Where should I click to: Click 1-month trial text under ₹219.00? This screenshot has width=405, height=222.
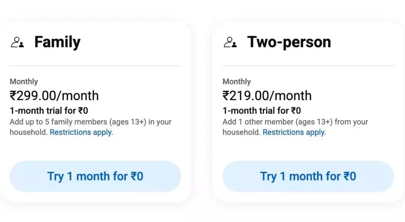pos(261,111)
